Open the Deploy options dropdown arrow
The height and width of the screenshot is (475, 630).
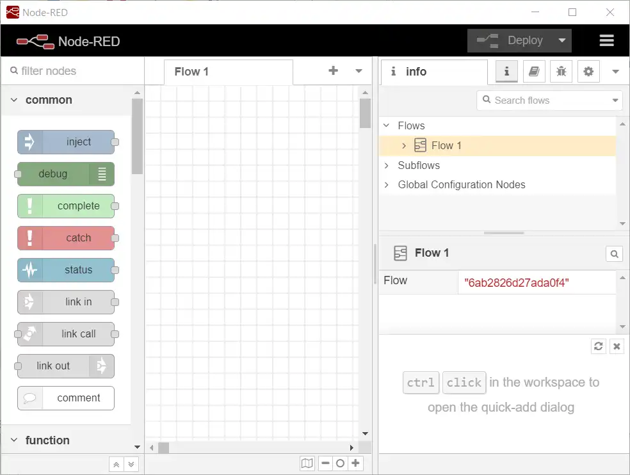coord(562,40)
